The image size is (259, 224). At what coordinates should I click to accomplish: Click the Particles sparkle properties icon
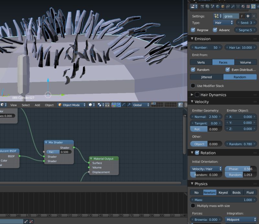pyautogui.click(x=253, y=6)
